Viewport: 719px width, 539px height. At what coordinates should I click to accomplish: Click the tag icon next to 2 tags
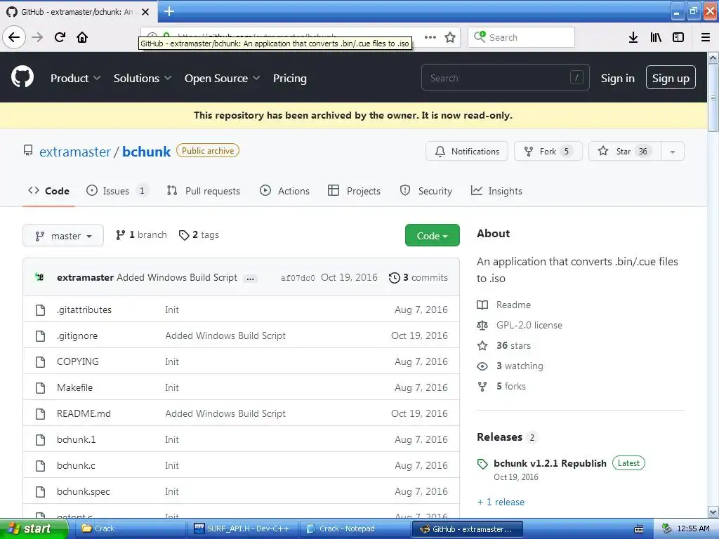pos(184,235)
